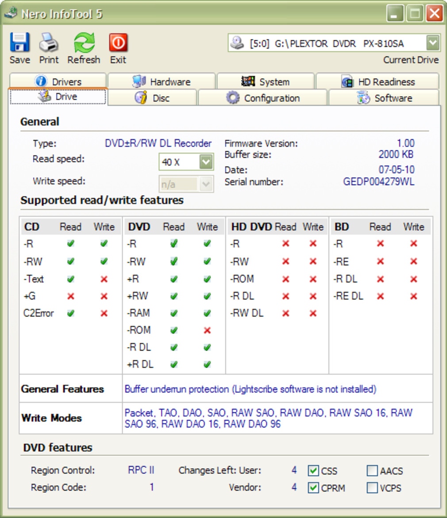Click the HD Readiness tab icon

[347, 81]
